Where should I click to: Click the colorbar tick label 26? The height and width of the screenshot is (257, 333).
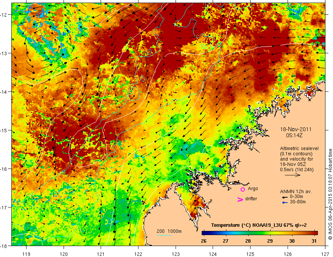pos(204,241)
